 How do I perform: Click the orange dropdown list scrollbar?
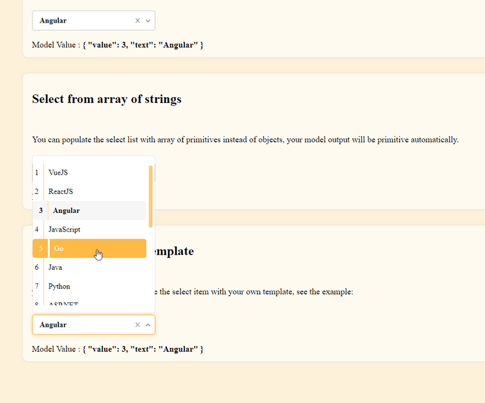coord(151,197)
